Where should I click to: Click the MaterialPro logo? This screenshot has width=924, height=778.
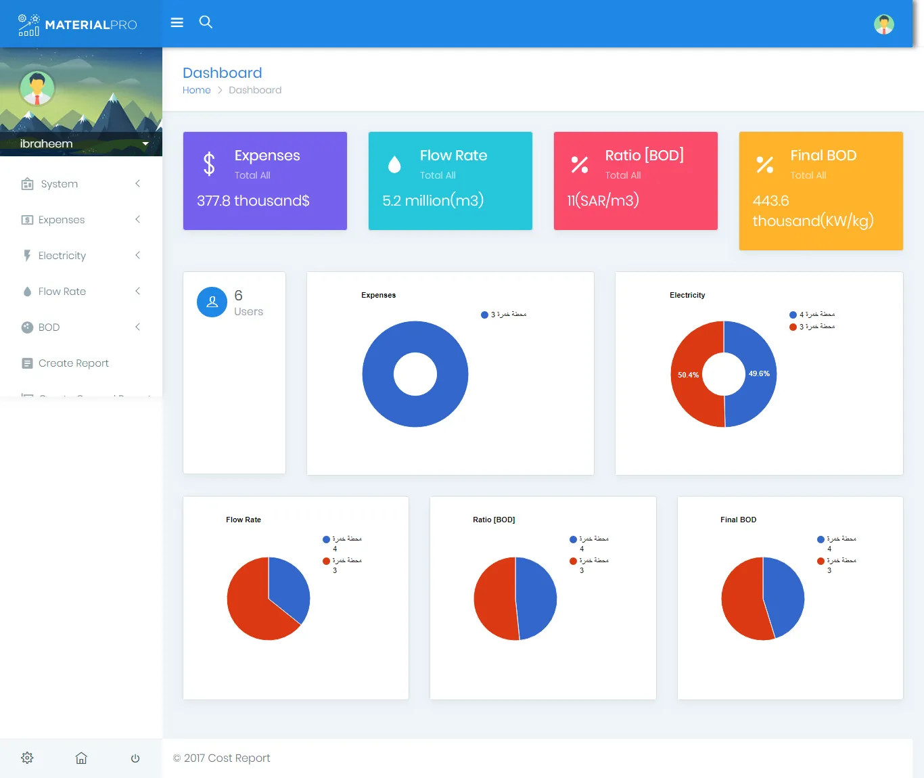[78, 24]
